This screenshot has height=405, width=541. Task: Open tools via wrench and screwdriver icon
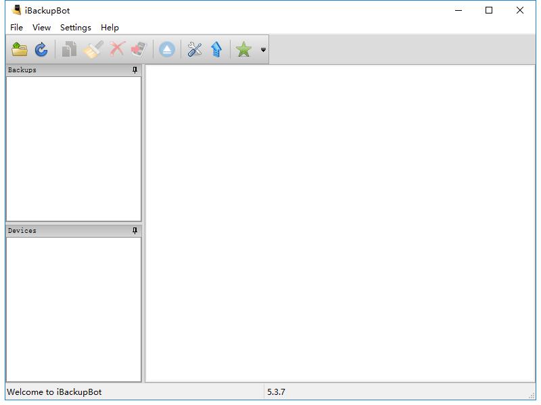coord(195,49)
